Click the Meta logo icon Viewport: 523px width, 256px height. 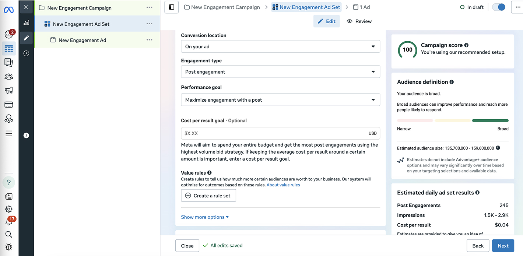pos(9,10)
